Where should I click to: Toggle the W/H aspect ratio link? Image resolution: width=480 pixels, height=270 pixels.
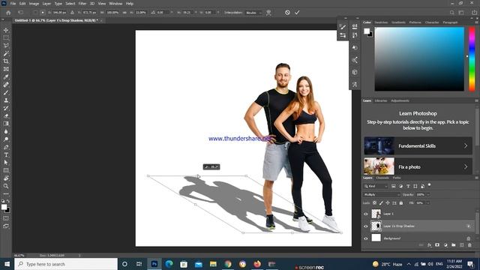pyautogui.click(x=124, y=13)
